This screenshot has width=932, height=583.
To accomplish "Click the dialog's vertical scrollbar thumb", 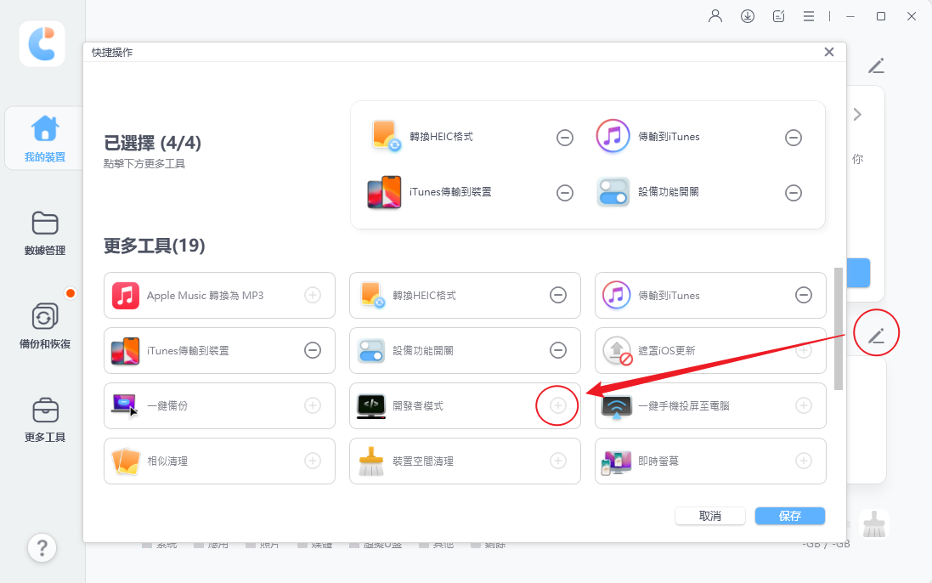I will [x=838, y=329].
